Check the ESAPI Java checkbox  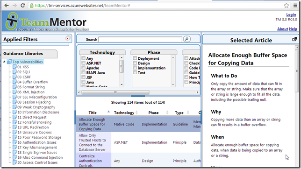pos(83,72)
